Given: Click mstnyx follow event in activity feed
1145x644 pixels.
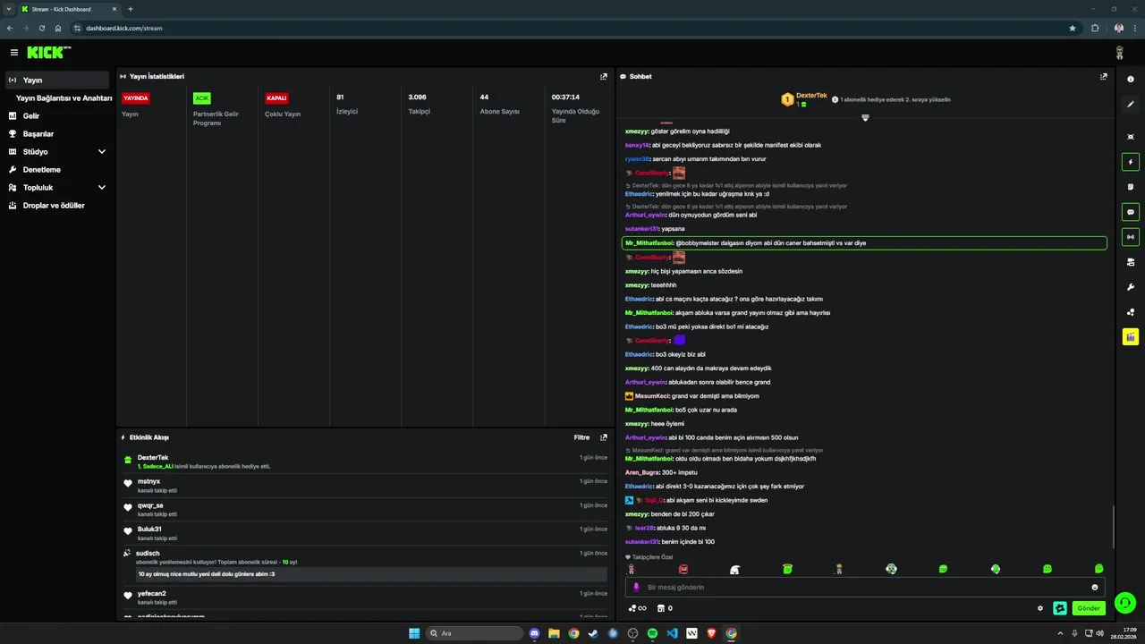Looking at the screenshot, I should pos(365,485).
